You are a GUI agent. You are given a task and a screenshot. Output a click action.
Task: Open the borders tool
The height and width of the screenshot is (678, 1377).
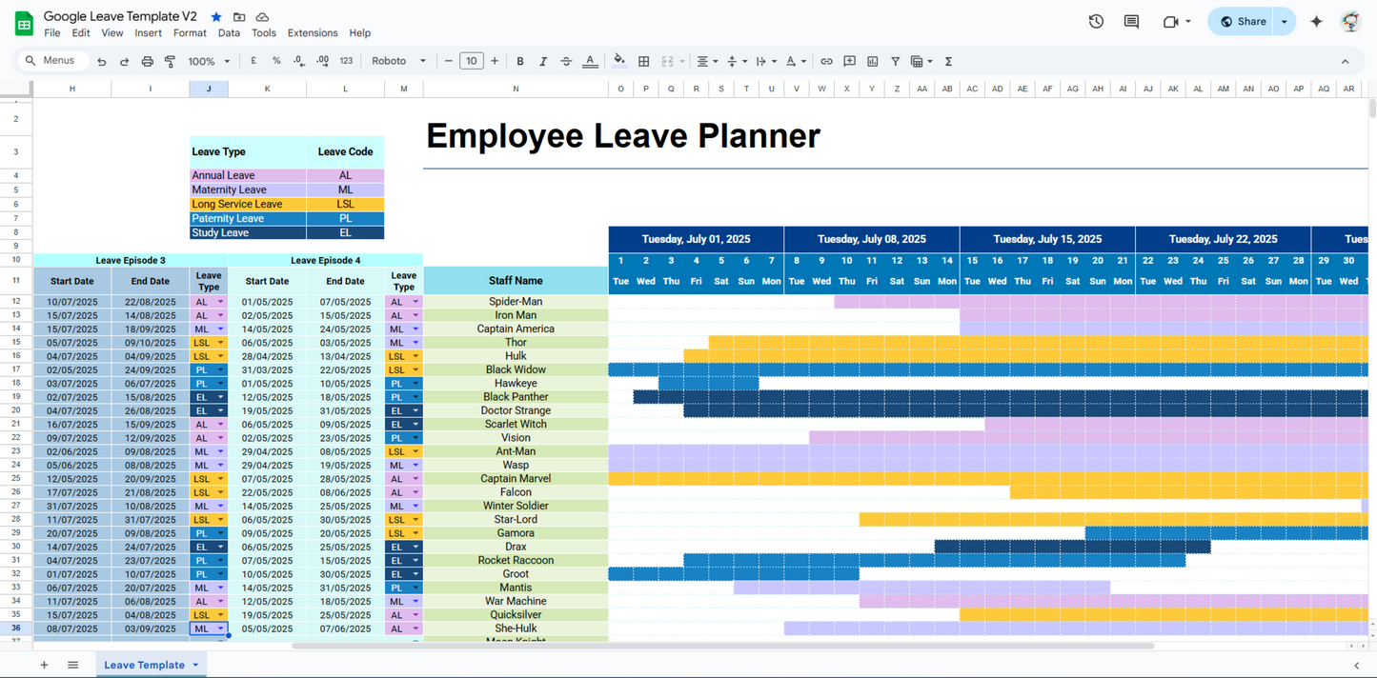[643, 61]
